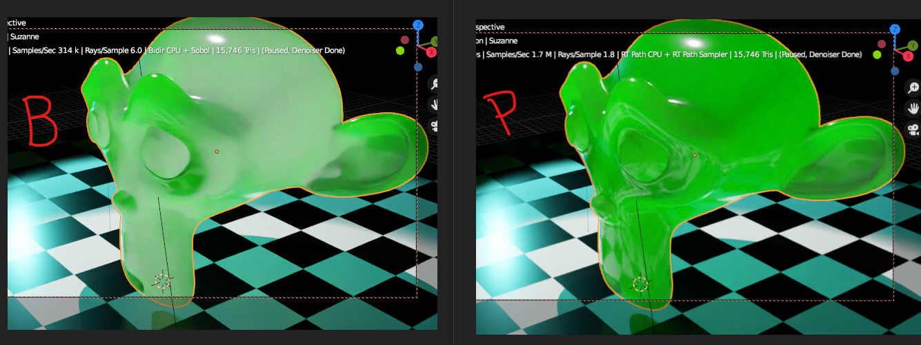The image size is (921, 345).
Task: Click red X axis gizmo in RT Path viewport
Action: click(x=909, y=56)
